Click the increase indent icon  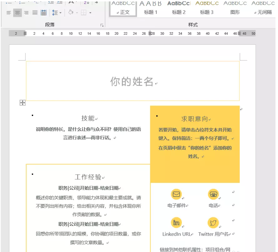tap(60, 2)
